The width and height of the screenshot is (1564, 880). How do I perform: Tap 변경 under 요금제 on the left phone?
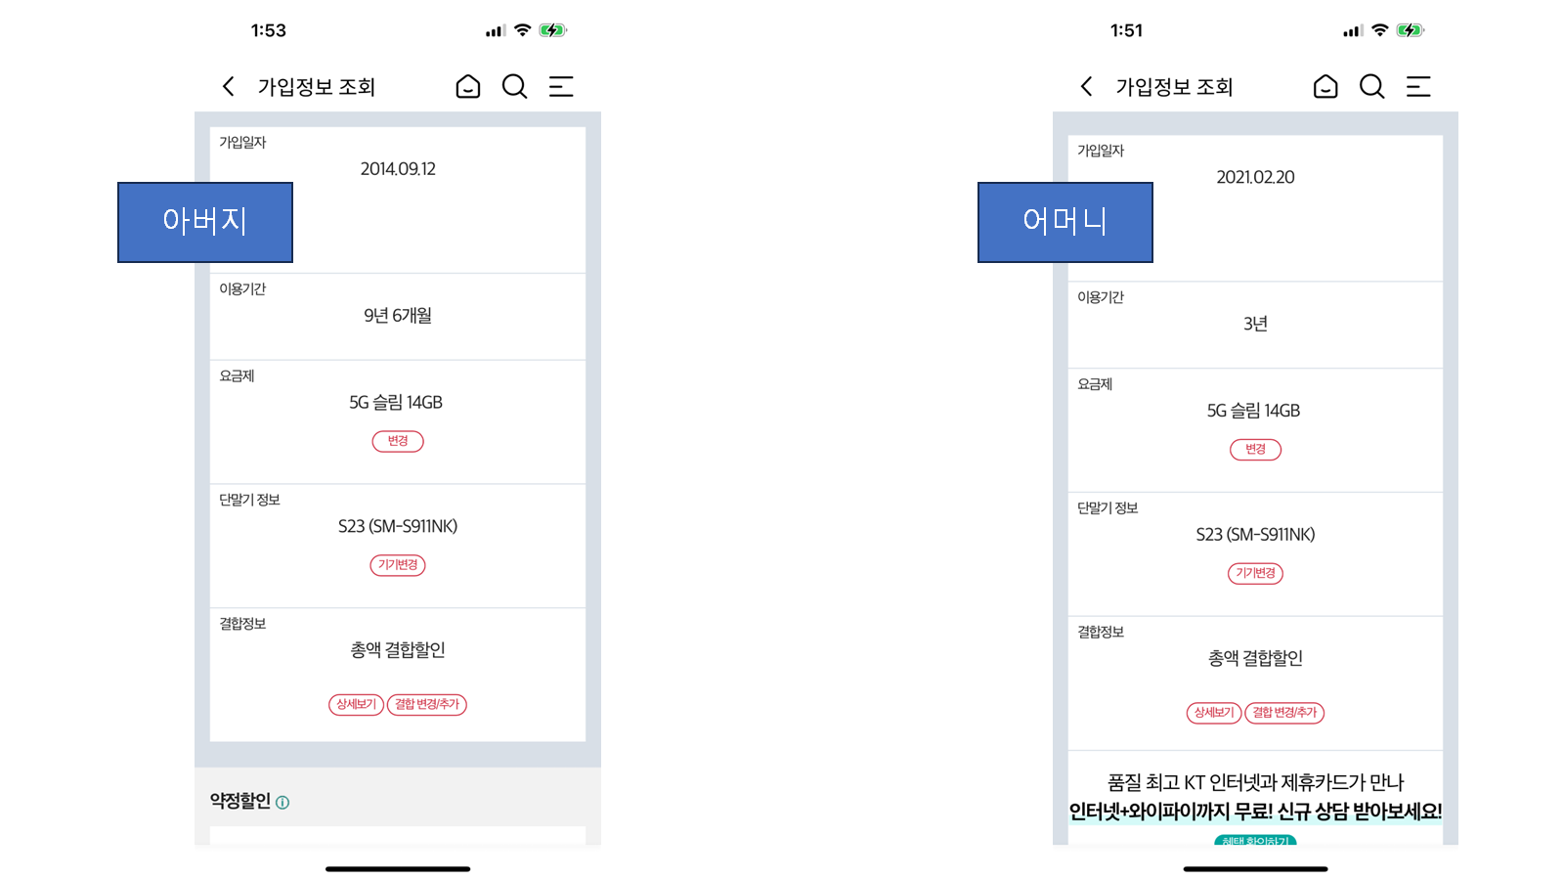click(398, 441)
